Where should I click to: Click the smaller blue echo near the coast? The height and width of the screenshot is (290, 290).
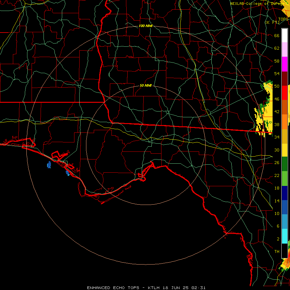pyautogui.click(x=68, y=173)
